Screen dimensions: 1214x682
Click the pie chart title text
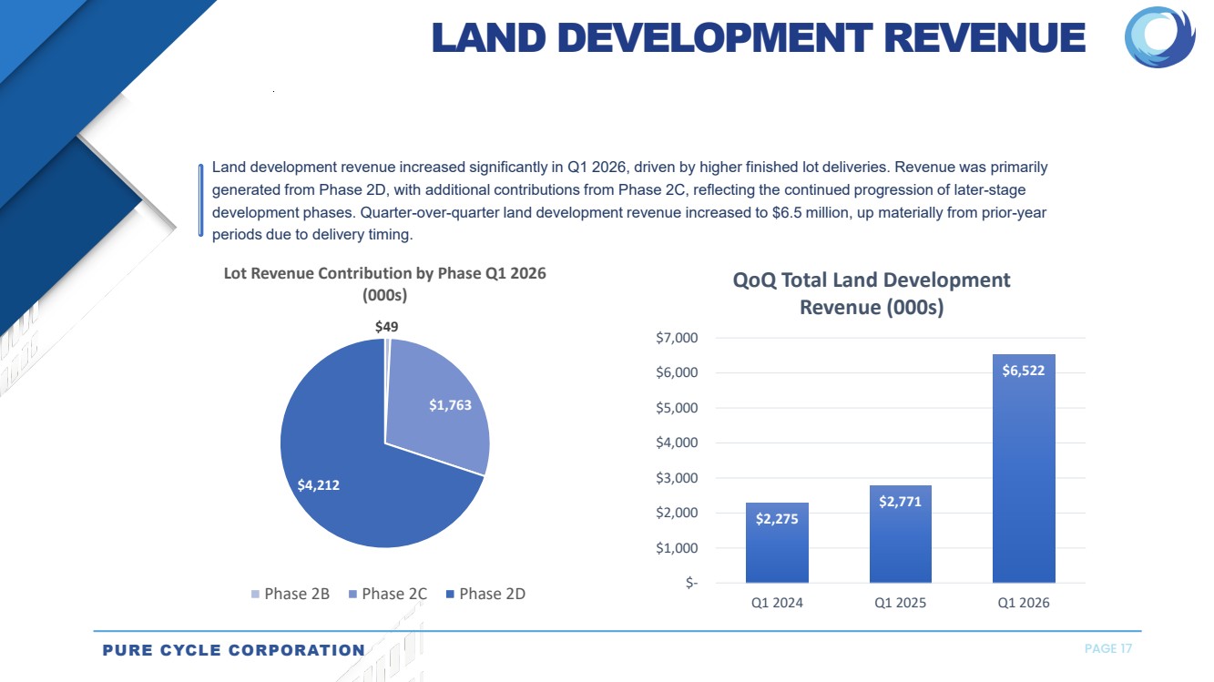[385, 284]
